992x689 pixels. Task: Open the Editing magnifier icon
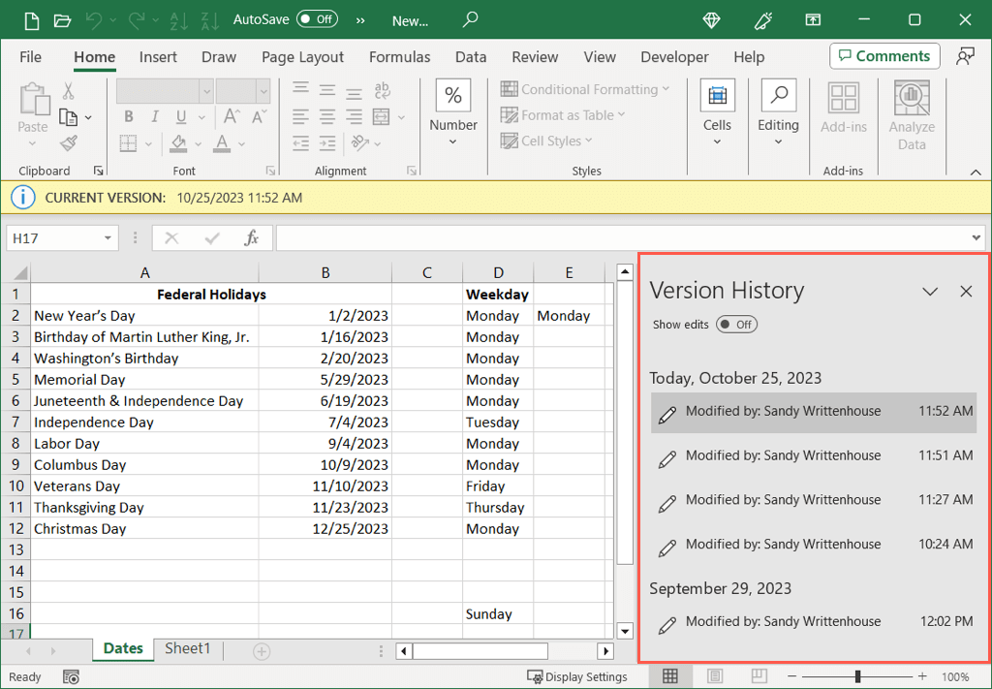click(778, 96)
